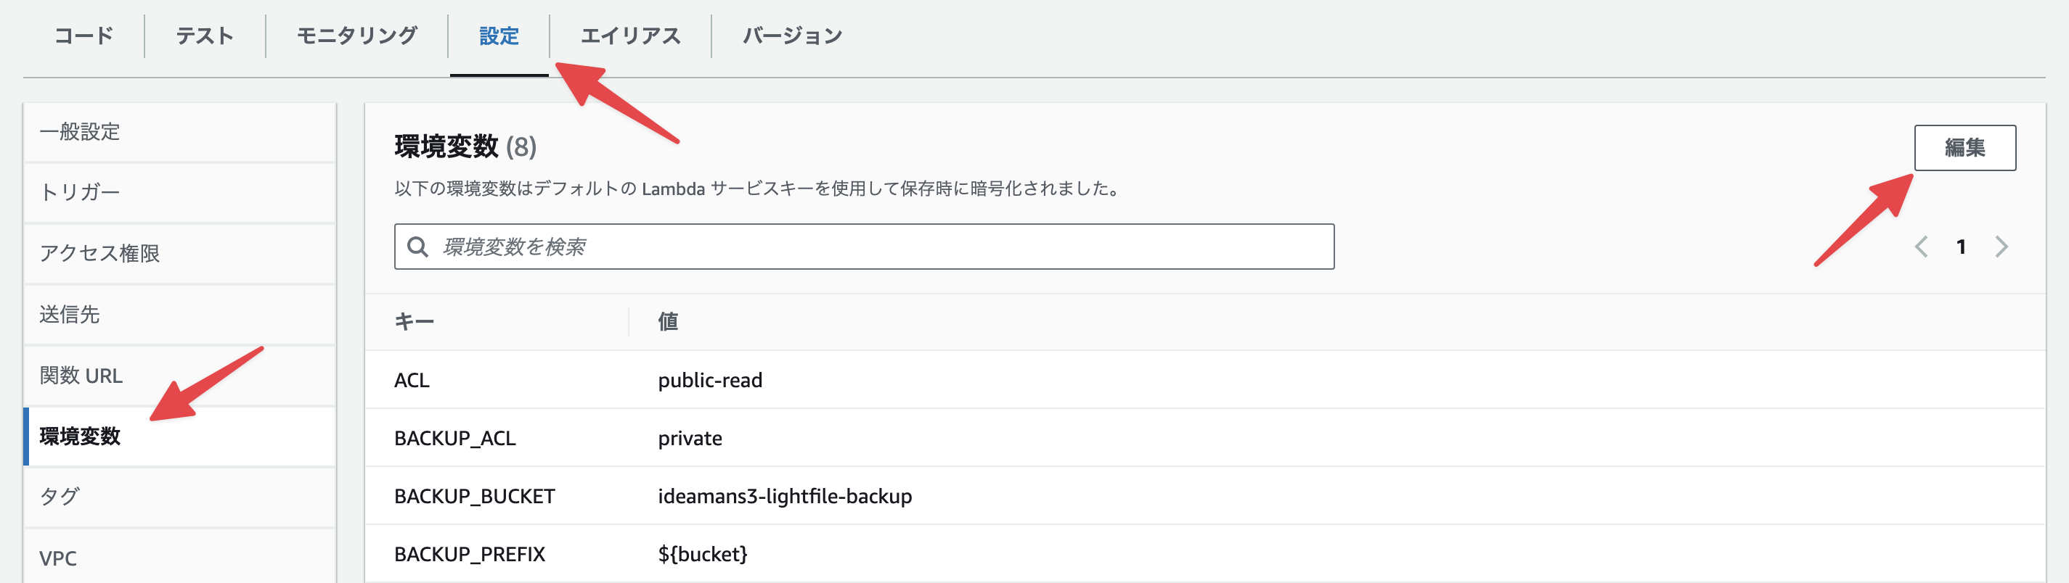This screenshot has height=583, width=2069.
Task: Go to previous page chevron
Action: 1920,247
